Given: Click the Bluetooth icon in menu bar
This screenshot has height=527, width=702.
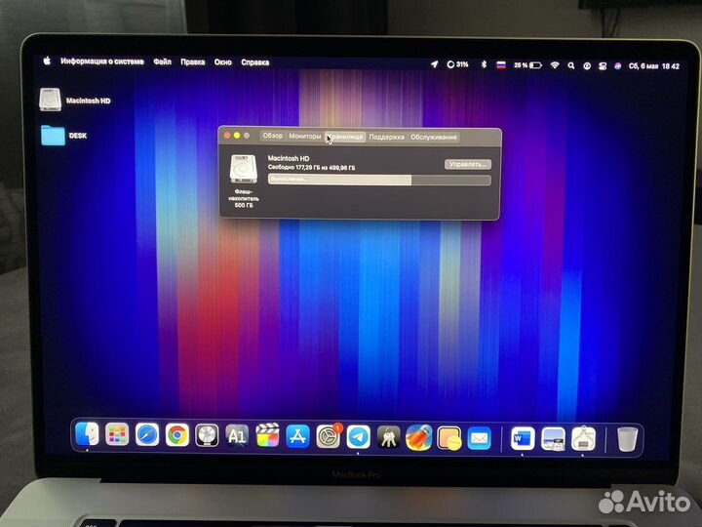Looking at the screenshot, I should [484, 64].
